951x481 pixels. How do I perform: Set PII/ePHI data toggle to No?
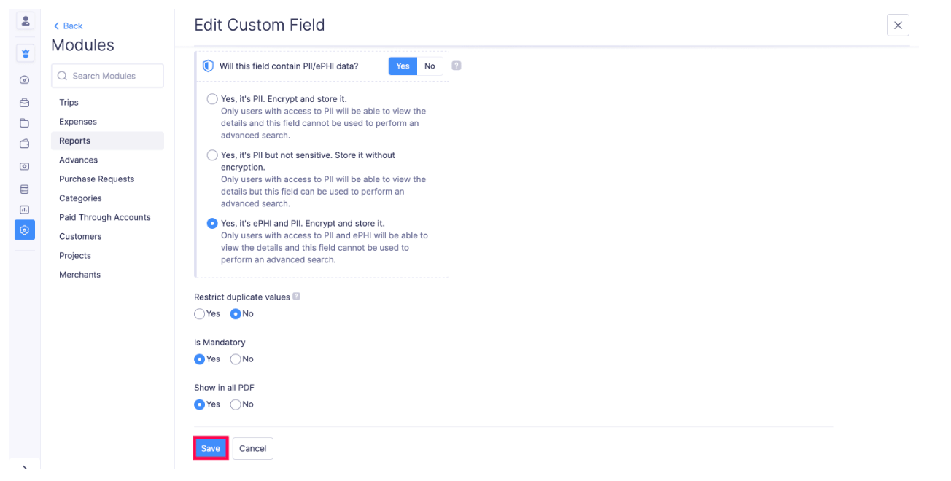click(430, 66)
